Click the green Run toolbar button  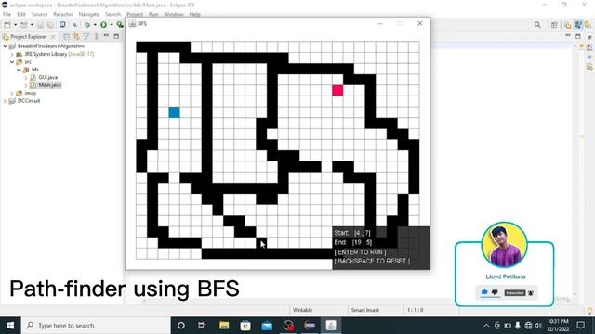pyautogui.click(x=103, y=25)
